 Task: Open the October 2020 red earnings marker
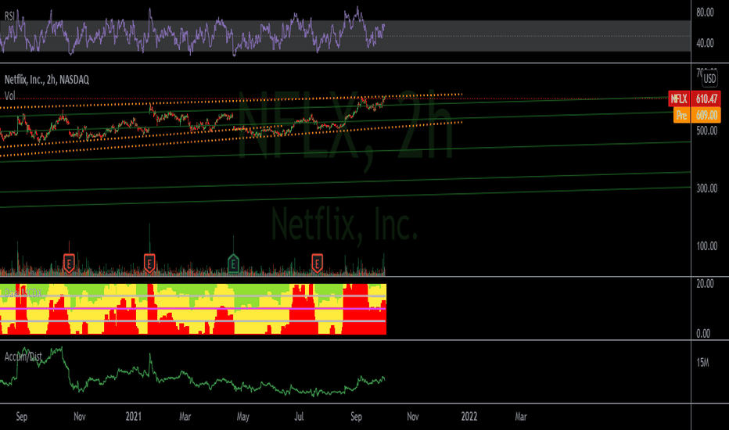(x=69, y=263)
